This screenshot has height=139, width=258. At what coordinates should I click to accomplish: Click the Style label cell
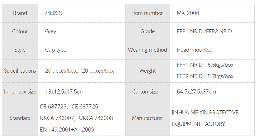click(x=20, y=50)
